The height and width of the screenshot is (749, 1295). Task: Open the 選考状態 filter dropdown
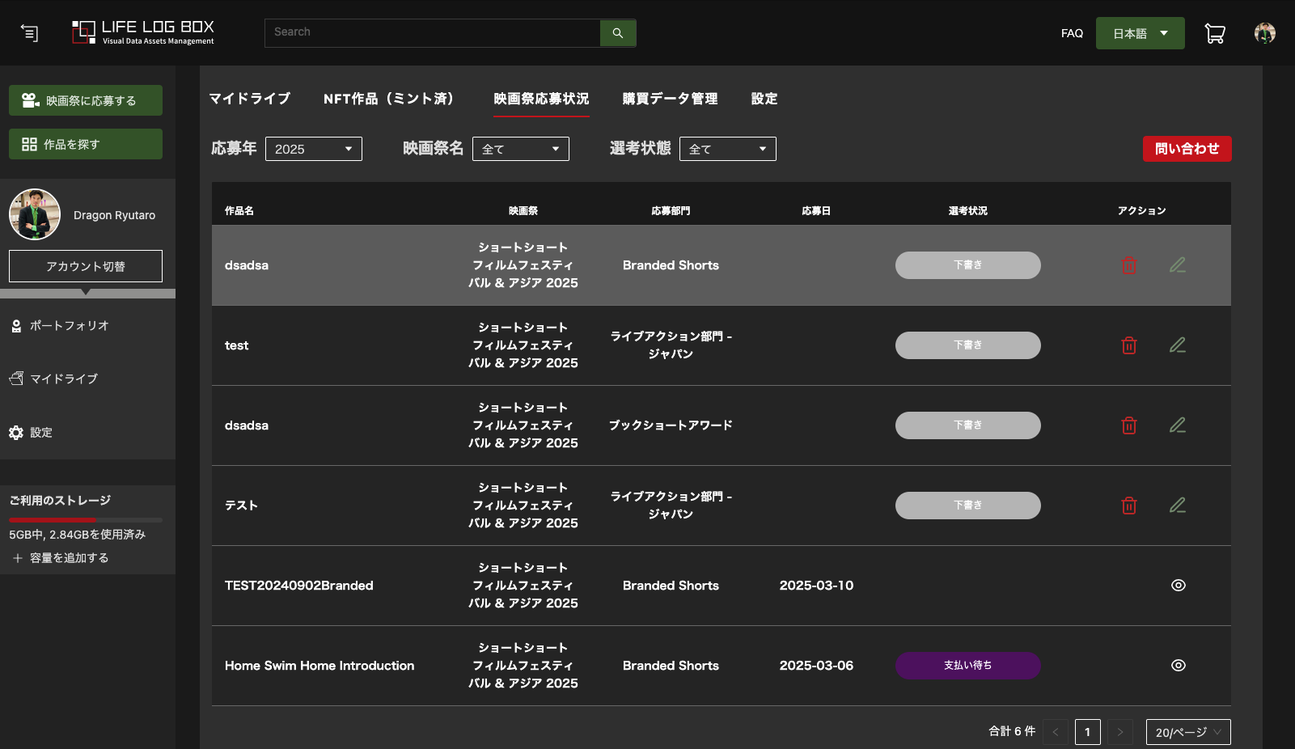pyautogui.click(x=728, y=149)
